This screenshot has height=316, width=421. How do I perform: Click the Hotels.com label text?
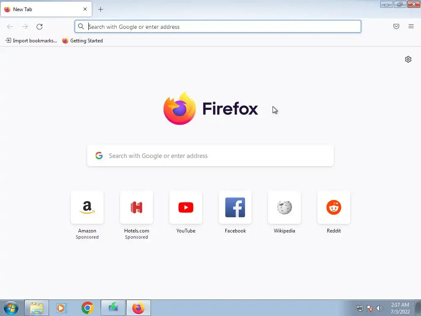[x=136, y=231]
